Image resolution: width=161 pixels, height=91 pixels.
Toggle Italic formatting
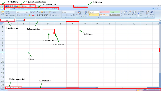tap(20, 15)
